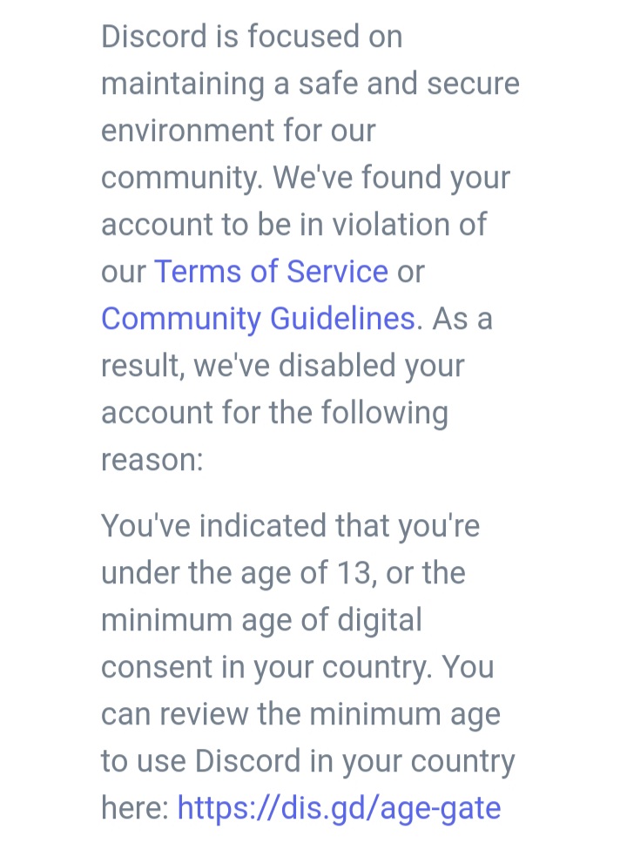Click the line "account to be in violation of"
627x843 pixels.
[x=294, y=224]
